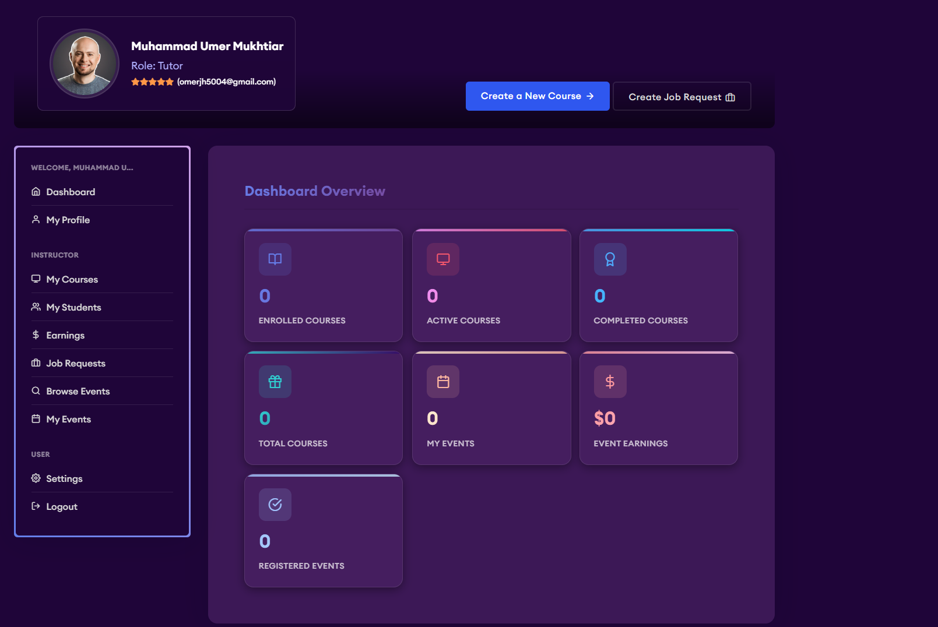
Task: Click the gear icon beside Settings
Action: [36, 478]
